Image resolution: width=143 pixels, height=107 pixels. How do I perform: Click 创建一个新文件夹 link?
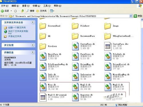(17, 28)
